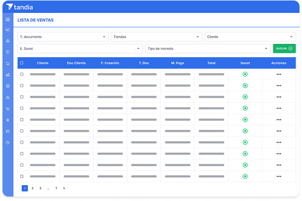Open the users icon in sidebar
302x201 pixels.
pos(7,97)
